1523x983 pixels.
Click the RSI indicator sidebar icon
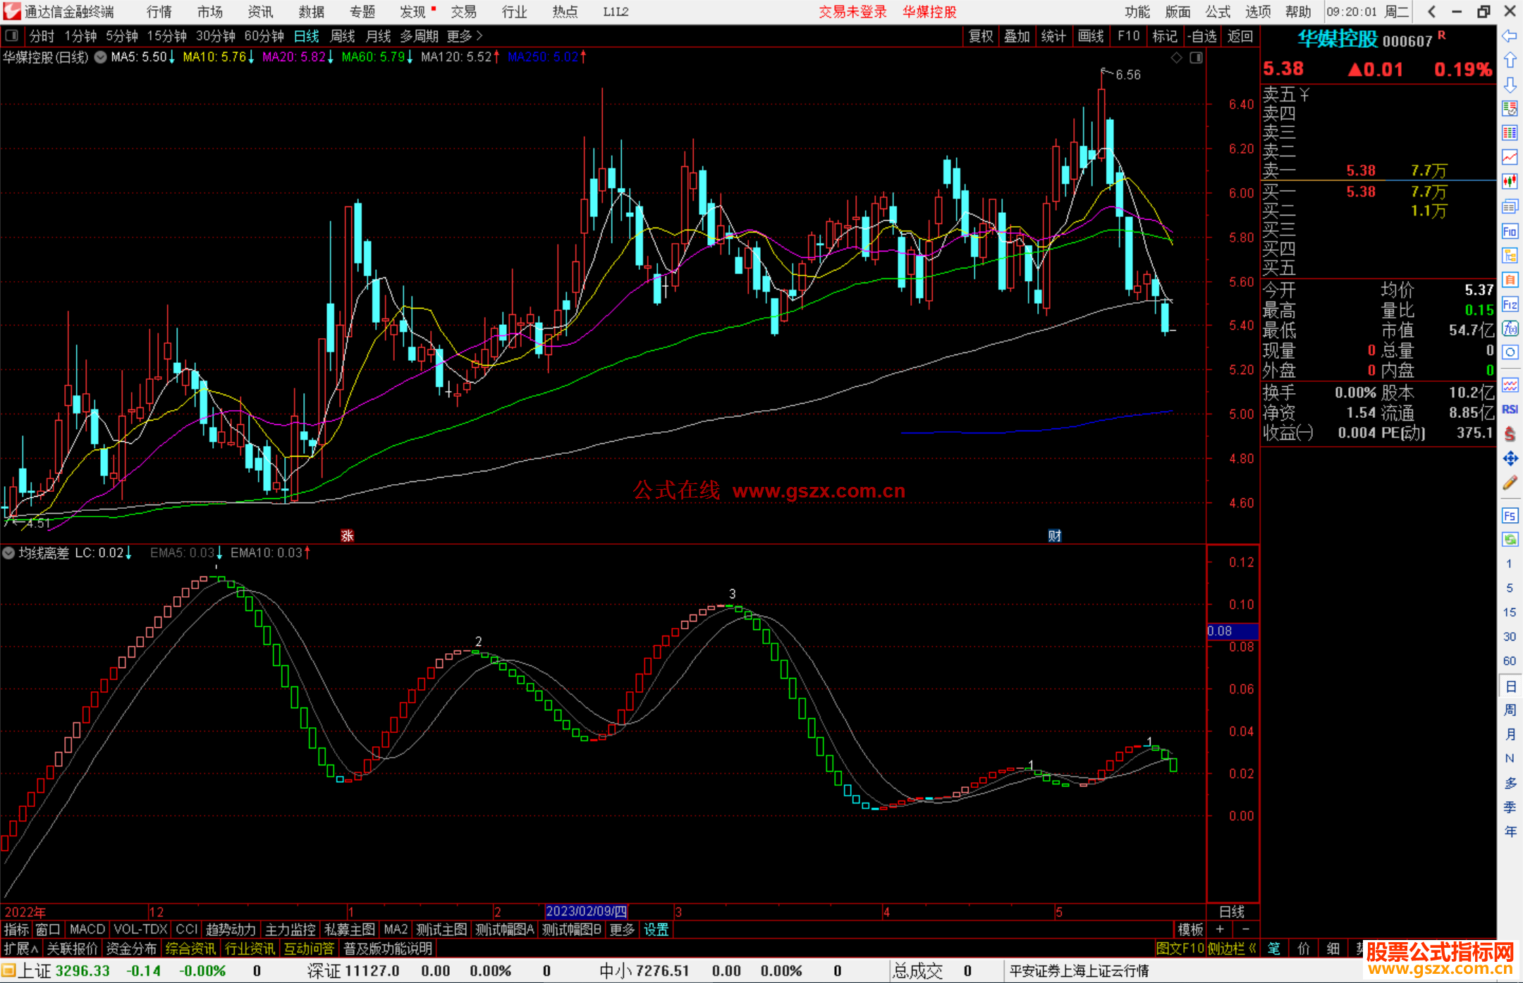click(1510, 409)
